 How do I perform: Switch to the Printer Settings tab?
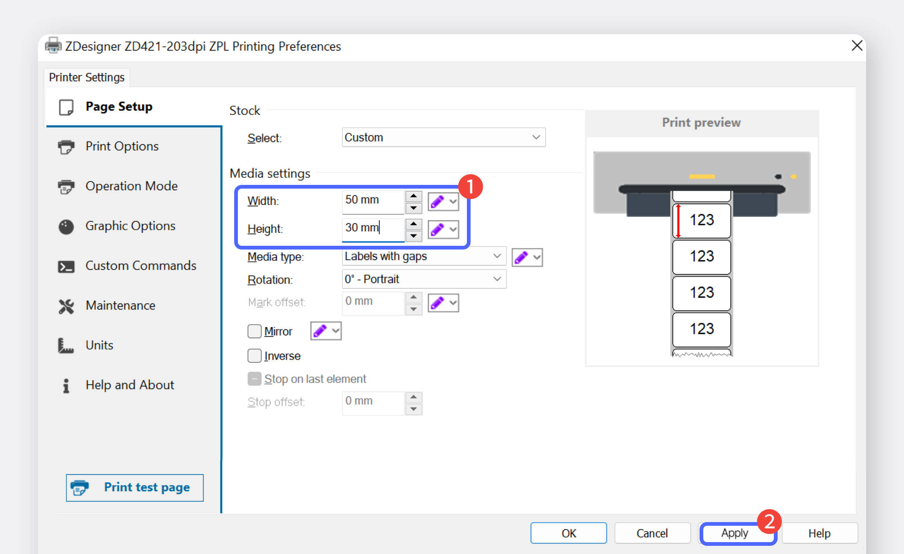(87, 77)
